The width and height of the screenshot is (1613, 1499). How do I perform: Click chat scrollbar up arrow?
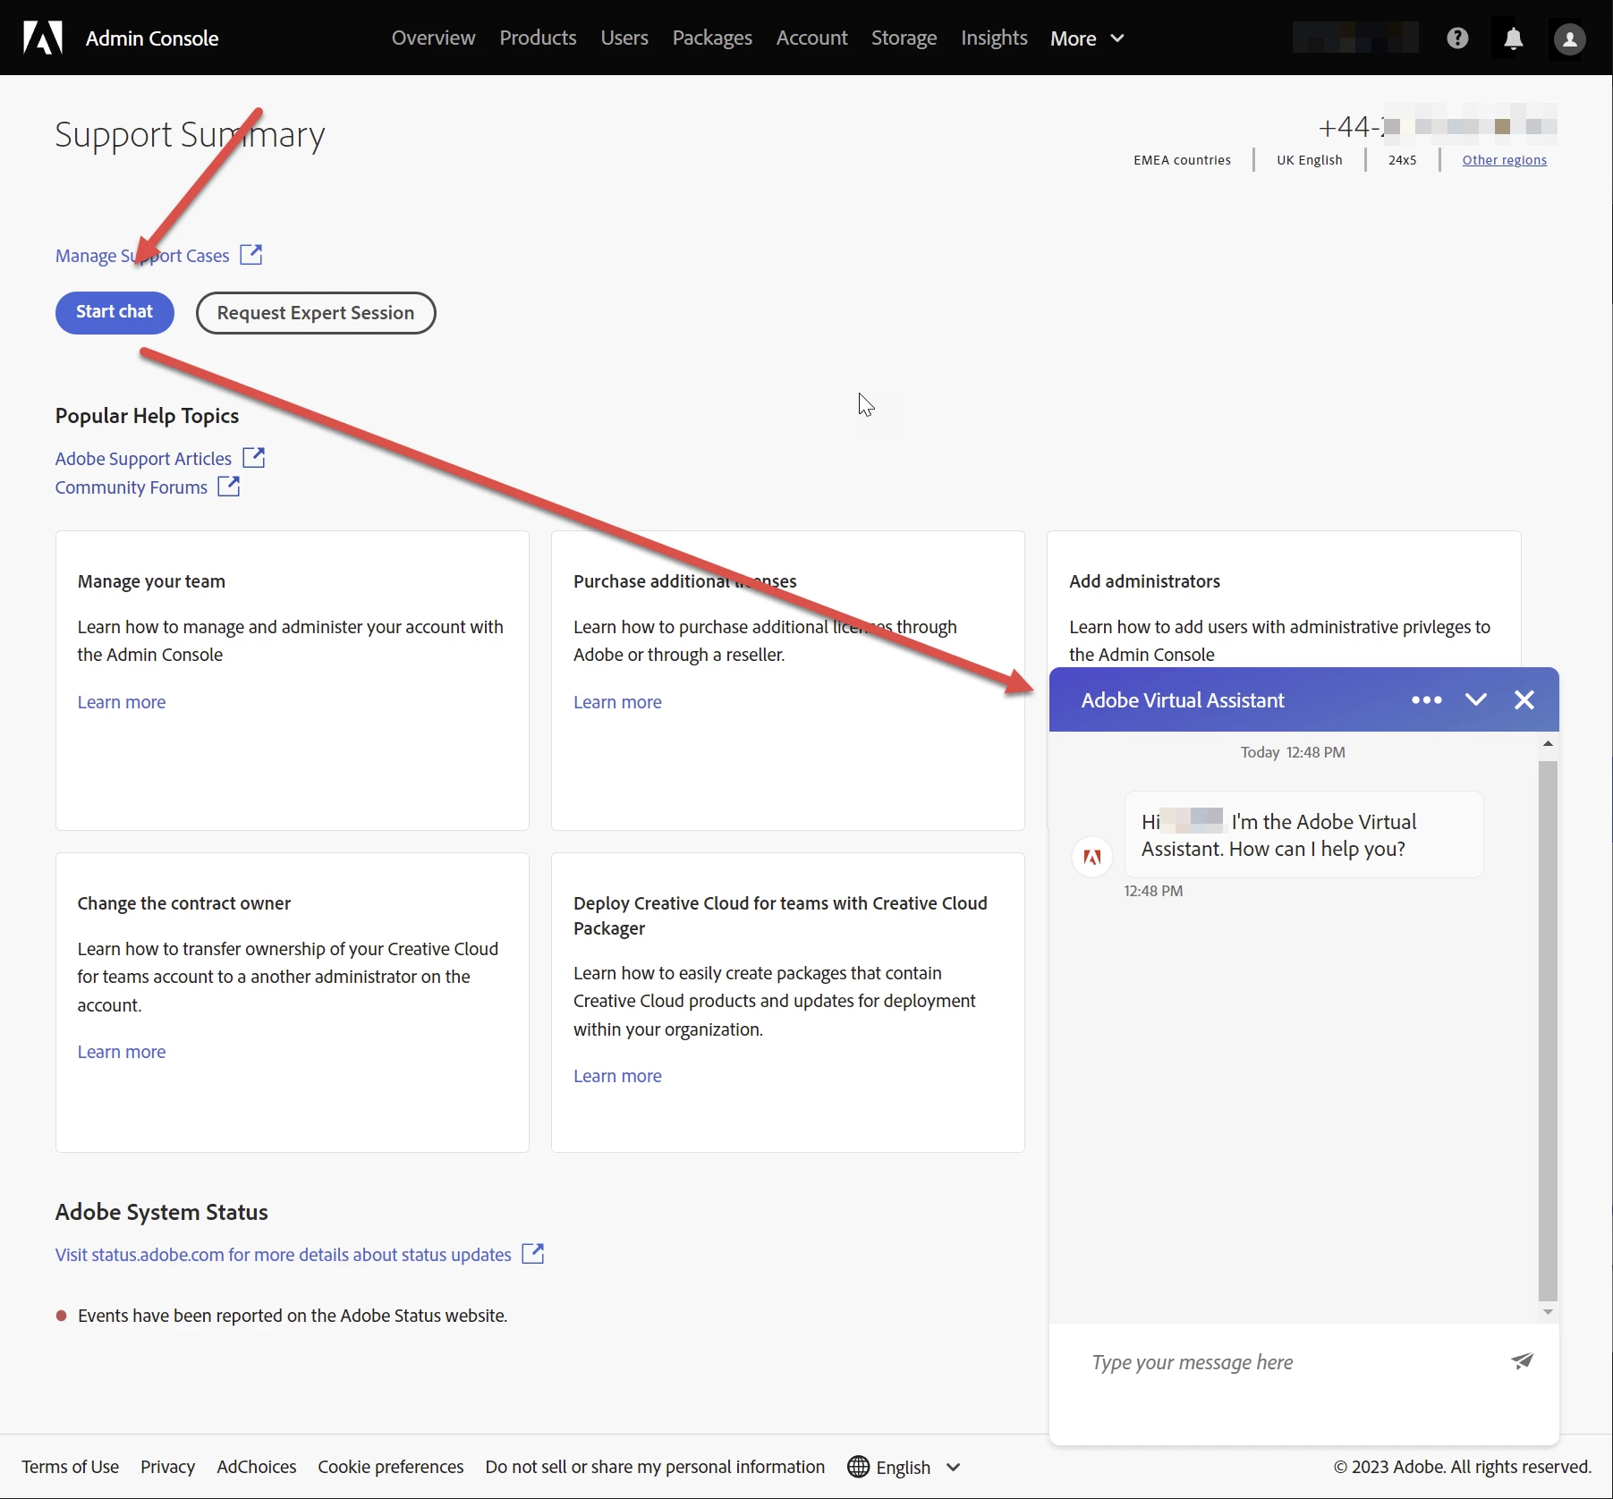pyautogui.click(x=1548, y=744)
